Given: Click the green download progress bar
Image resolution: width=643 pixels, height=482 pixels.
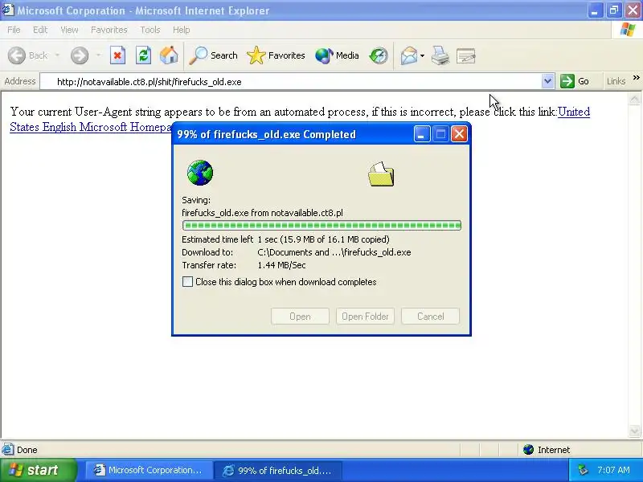Looking at the screenshot, I should click(322, 226).
